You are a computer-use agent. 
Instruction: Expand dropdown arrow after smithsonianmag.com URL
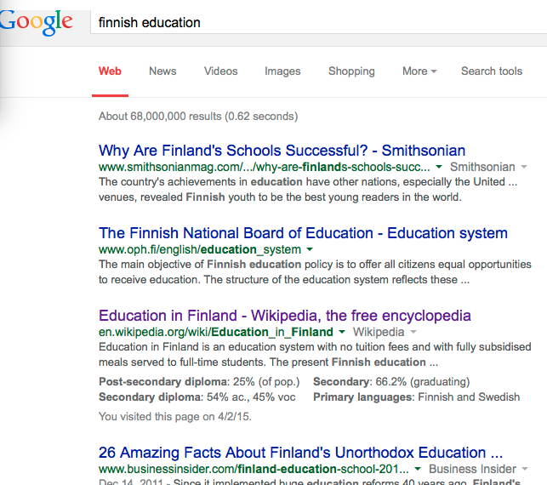point(439,167)
